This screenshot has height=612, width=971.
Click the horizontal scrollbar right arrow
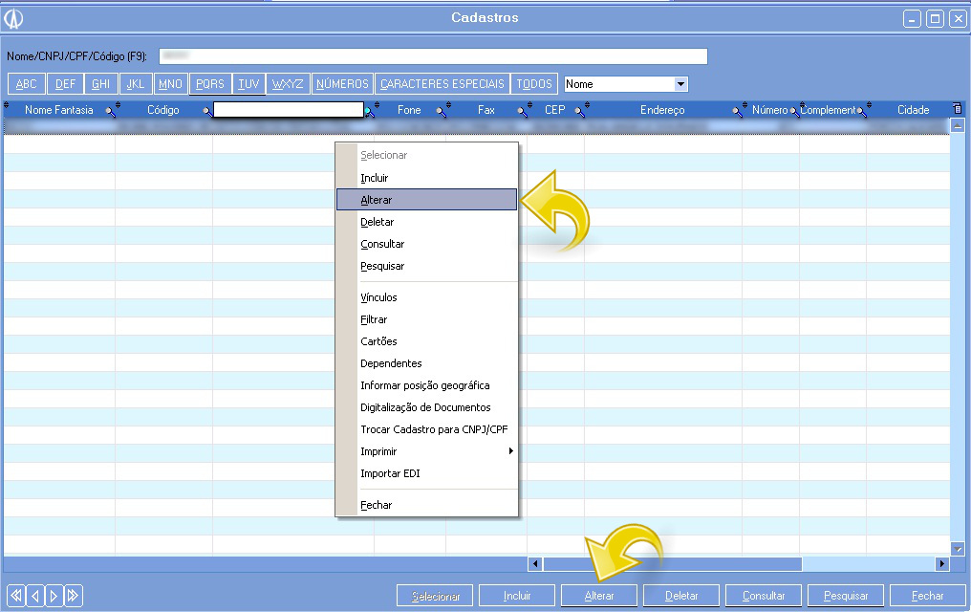click(x=942, y=564)
